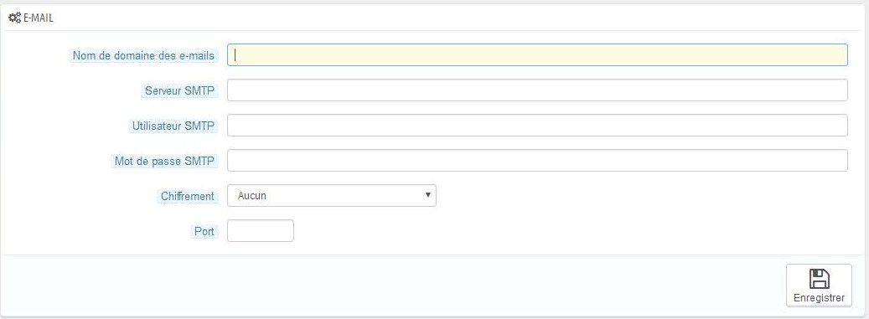Click the "Serveur SMTP" label
Screen dimensions: 869x319
tap(179, 90)
